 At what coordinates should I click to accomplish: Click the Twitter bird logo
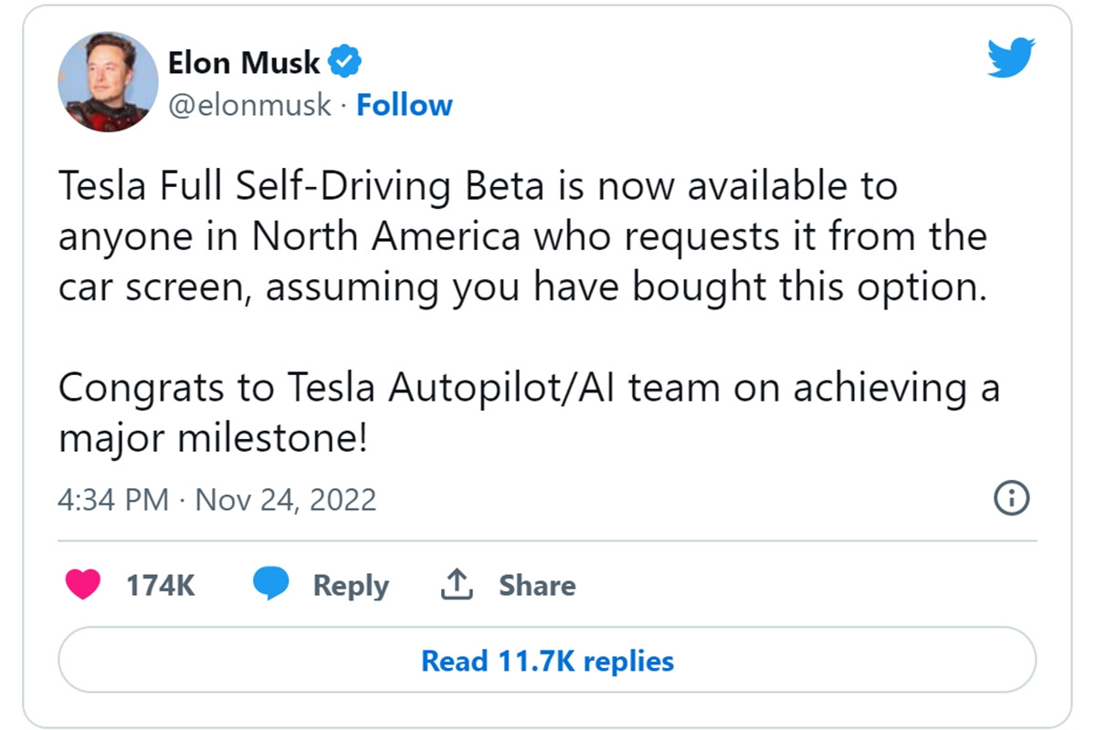[x=1010, y=58]
